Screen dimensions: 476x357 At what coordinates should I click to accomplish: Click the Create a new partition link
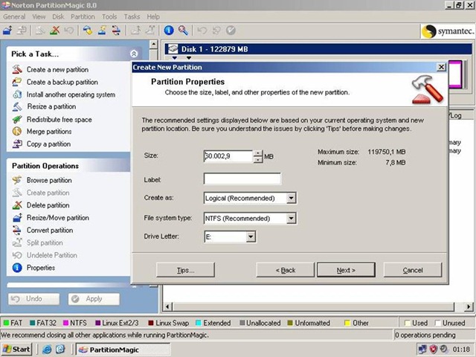coord(57,69)
